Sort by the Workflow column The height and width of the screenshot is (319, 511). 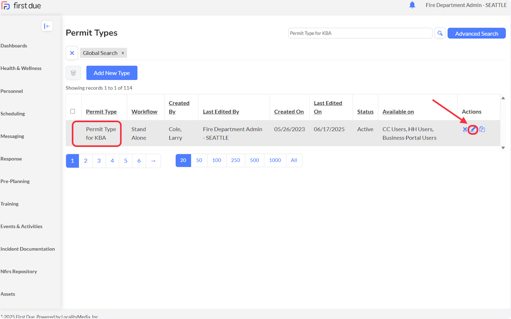pos(144,112)
